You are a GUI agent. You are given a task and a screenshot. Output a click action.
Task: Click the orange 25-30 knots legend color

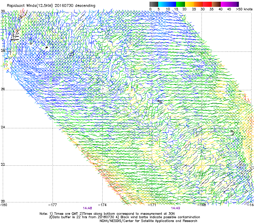point(198,4)
